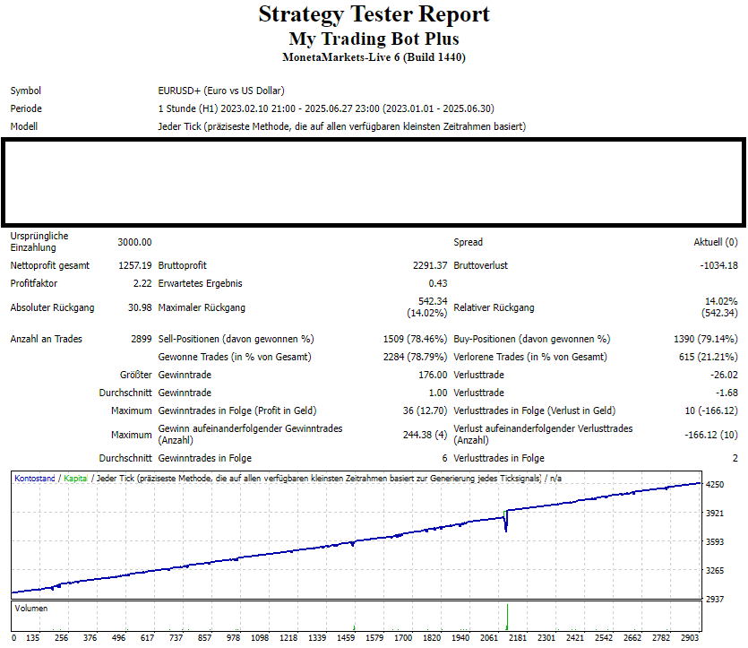Click the buy positions value 1390 (79.14%)
748x648 pixels.
tap(706, 340)
